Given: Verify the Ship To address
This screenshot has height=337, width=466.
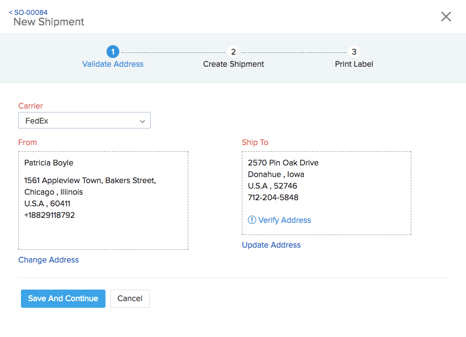Looking at the screenshot, I should click(x=284, y=220).
